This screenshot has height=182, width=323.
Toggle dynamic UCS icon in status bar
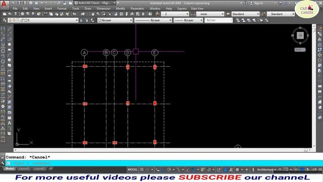pyautogui.click(x=219, y=170)
